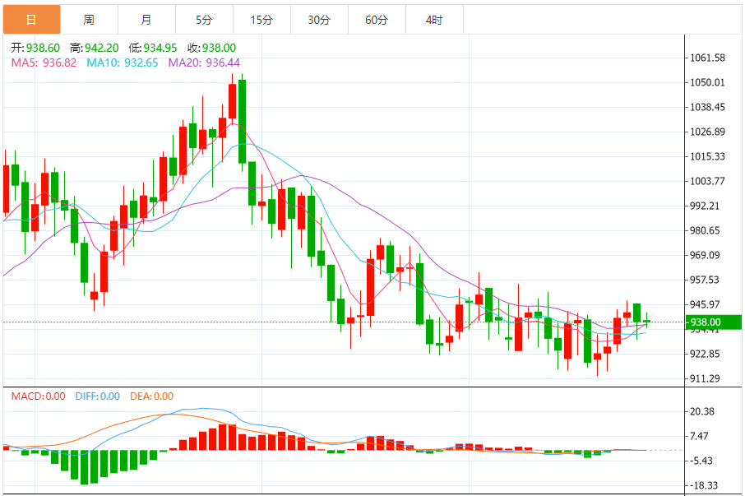The width and height of the screenshot is (745, 496).
Task: Click the lowest green MACD histogram bar
Action: 85,467
